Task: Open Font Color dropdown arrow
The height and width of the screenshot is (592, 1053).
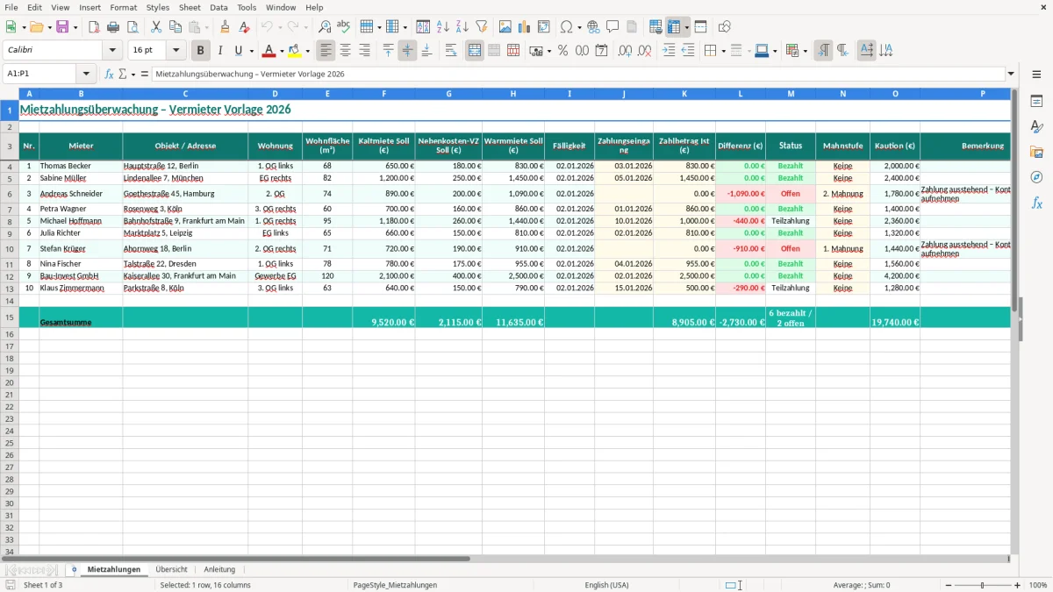Action: tap(281, 51)
